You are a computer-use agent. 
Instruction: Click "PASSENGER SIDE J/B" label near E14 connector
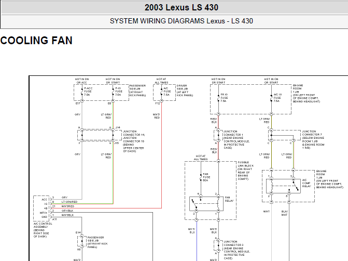[98, 242]
